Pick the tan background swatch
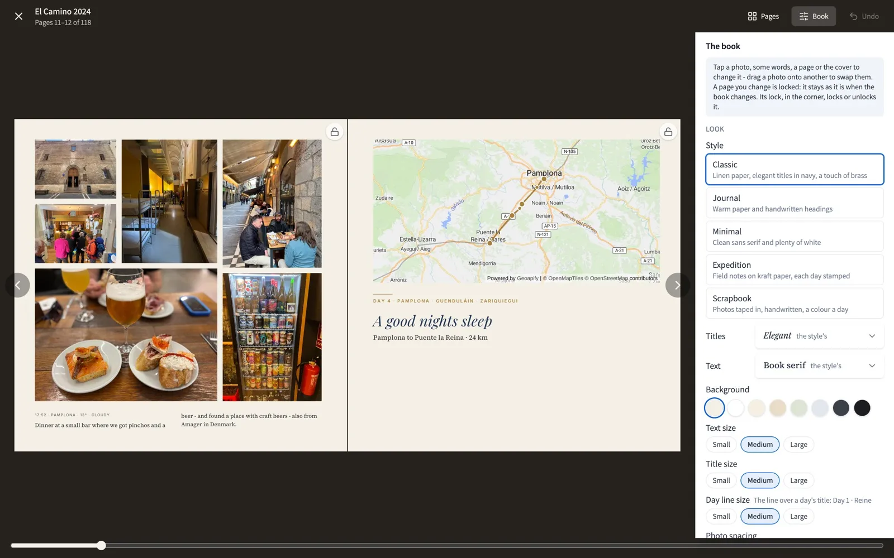The image size is (894, 558). 778,408
